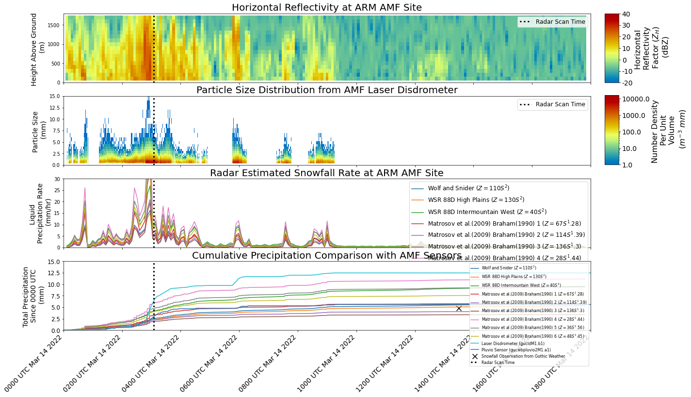Click the "-20" tick on the reflectivity colorbar
The image size is (691, 397).
click(628, 83)
